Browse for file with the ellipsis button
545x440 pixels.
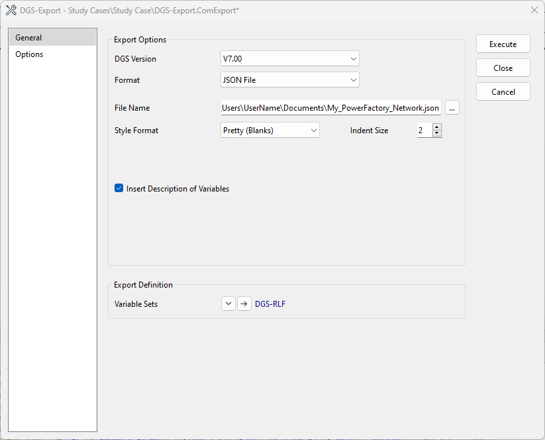[452, 108]
